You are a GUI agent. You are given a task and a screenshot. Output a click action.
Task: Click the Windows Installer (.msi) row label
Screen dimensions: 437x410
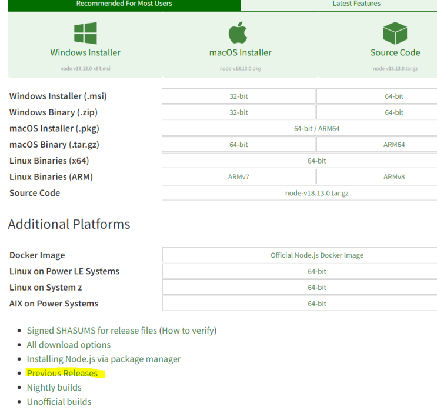click(x=58, y=96)
